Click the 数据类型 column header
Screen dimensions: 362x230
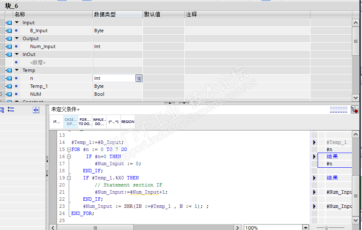coord(118,14)
